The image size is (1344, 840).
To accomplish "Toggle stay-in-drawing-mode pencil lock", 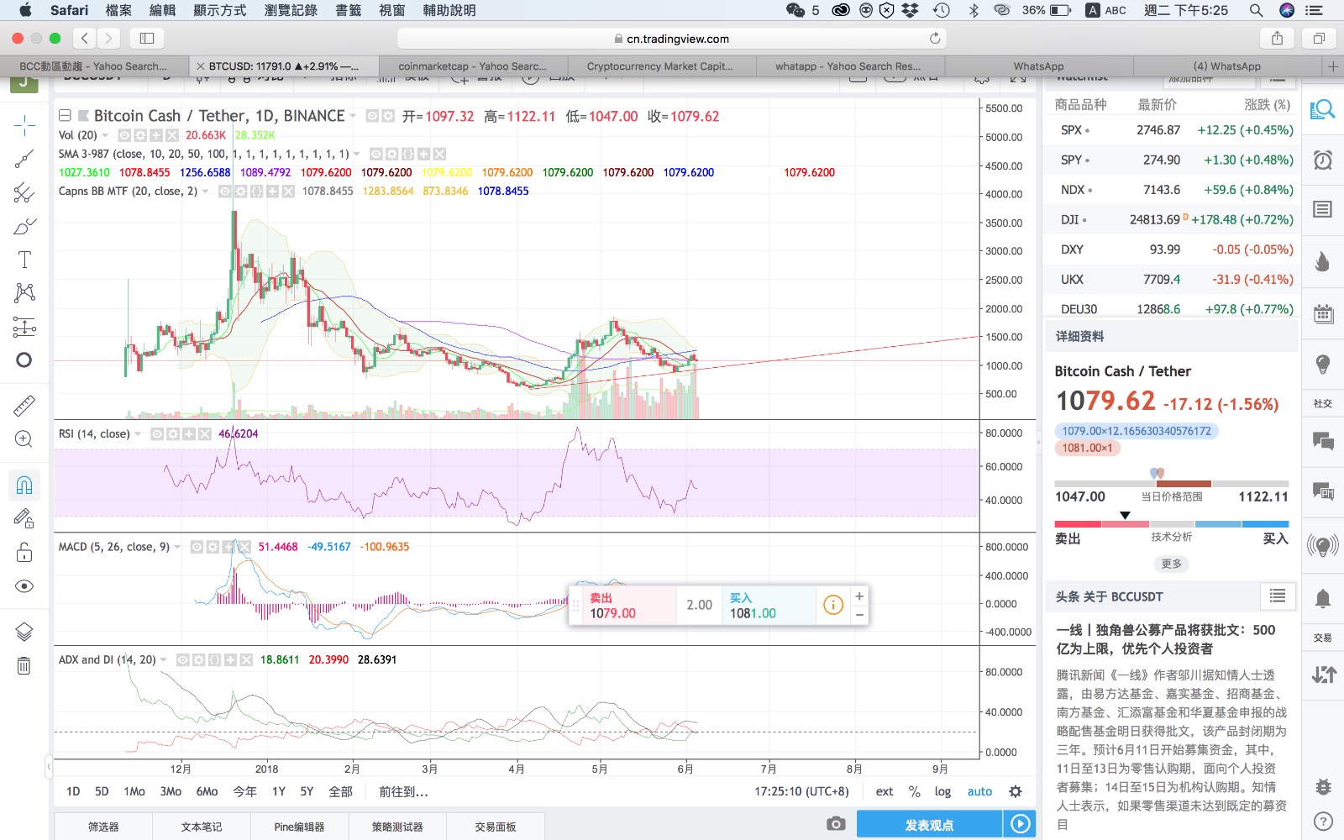I will tap(24, 518).
